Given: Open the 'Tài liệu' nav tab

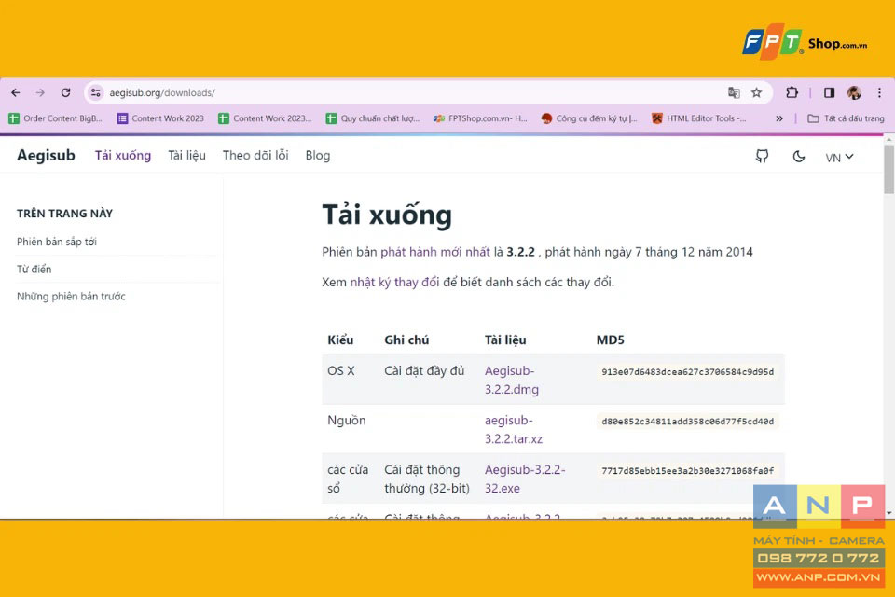Looking at the screenshot, I should [186, 156].
